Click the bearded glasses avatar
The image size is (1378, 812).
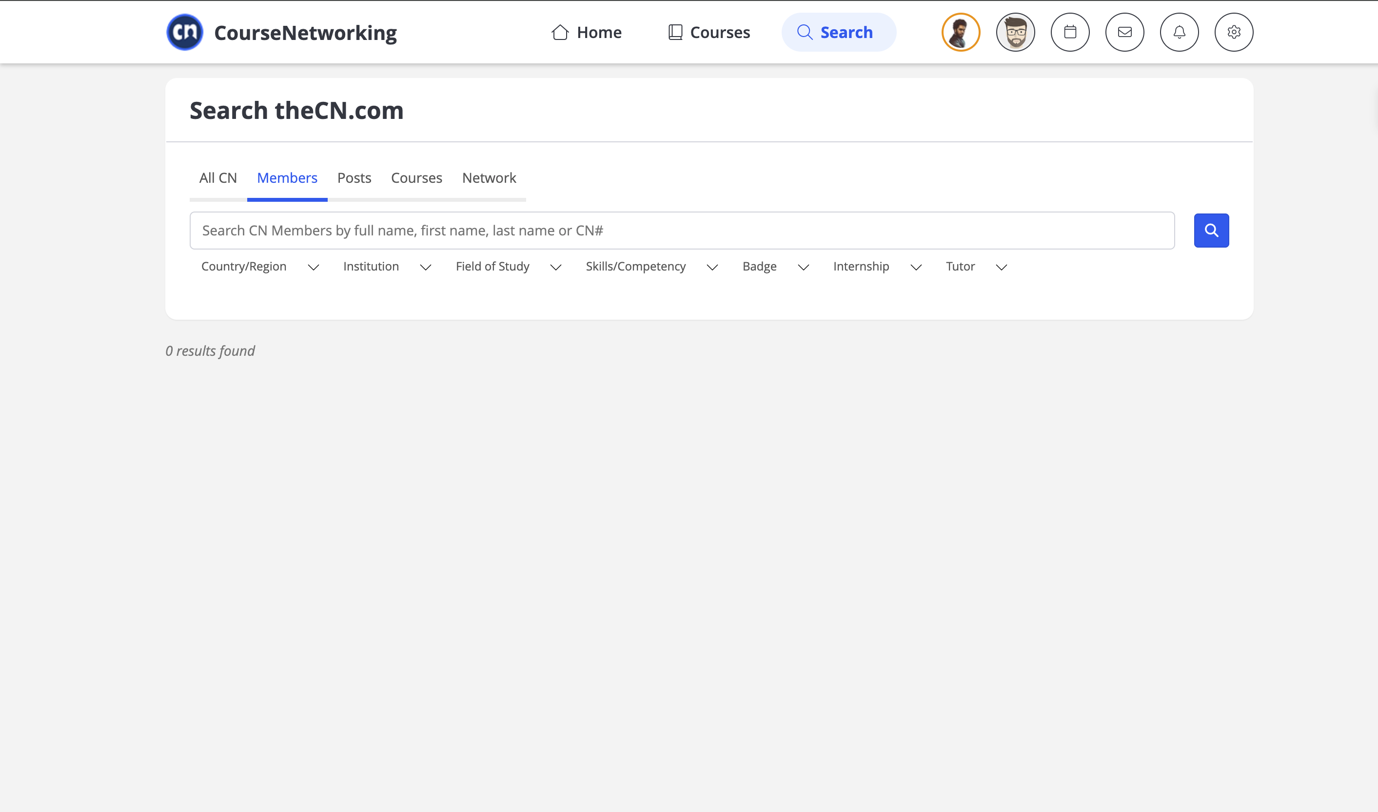1016,32
